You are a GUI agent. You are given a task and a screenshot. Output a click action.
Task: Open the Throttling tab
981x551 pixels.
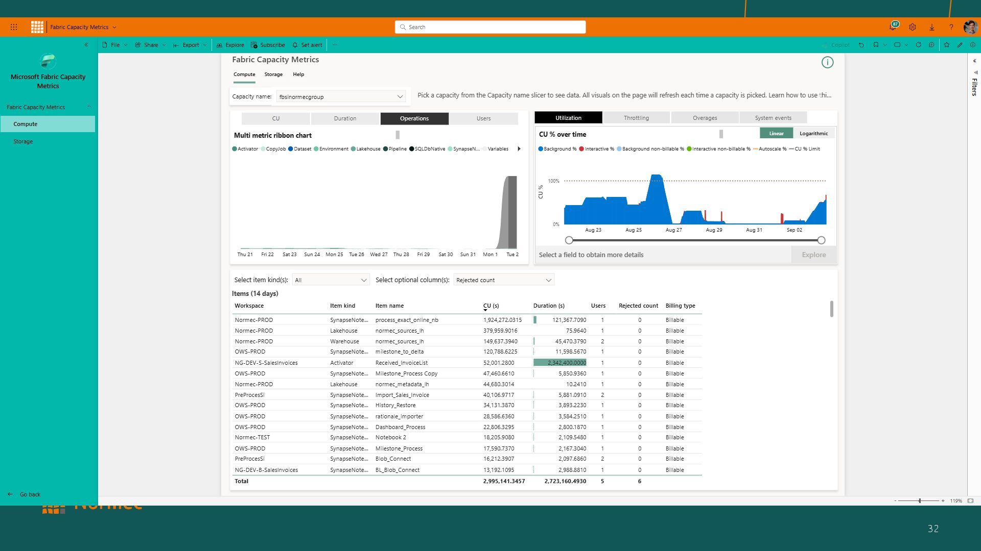[x=636, y=118]
